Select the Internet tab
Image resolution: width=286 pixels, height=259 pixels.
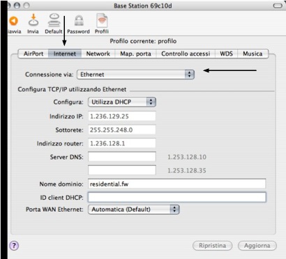[x=65, y=54]
